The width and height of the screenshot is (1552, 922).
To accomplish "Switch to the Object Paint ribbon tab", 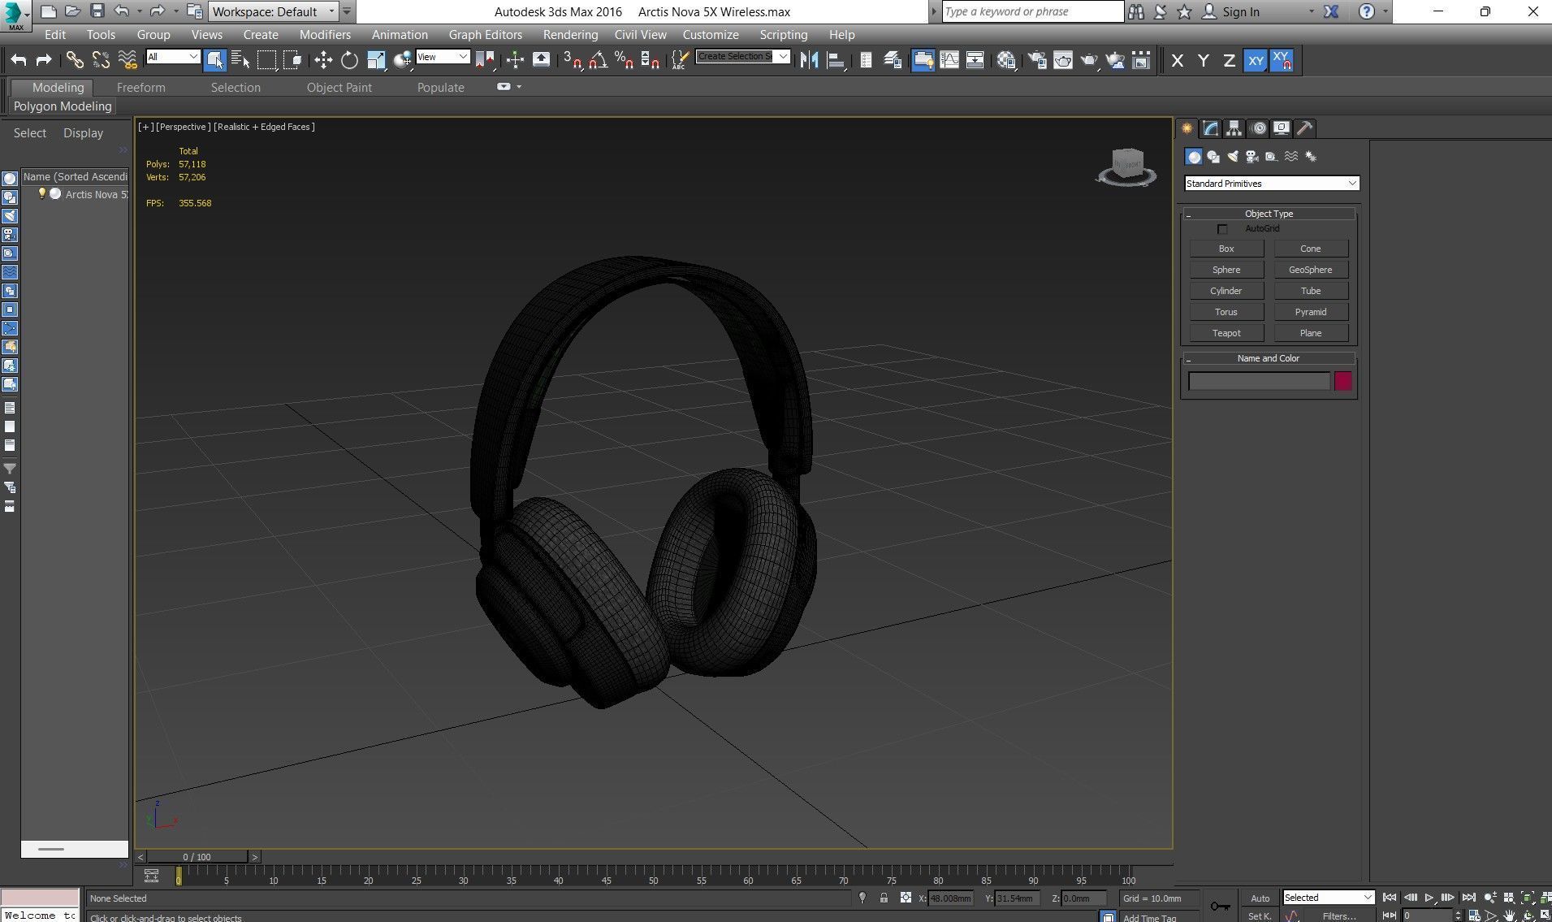I will coord(339,88).
